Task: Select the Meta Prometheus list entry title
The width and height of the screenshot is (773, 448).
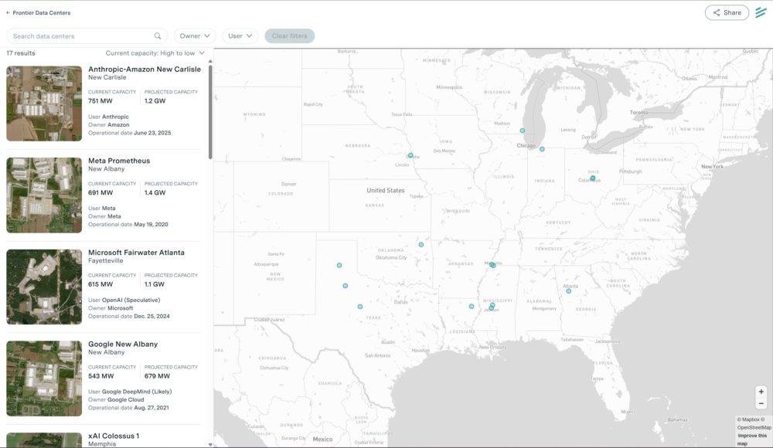Action: 119,161
